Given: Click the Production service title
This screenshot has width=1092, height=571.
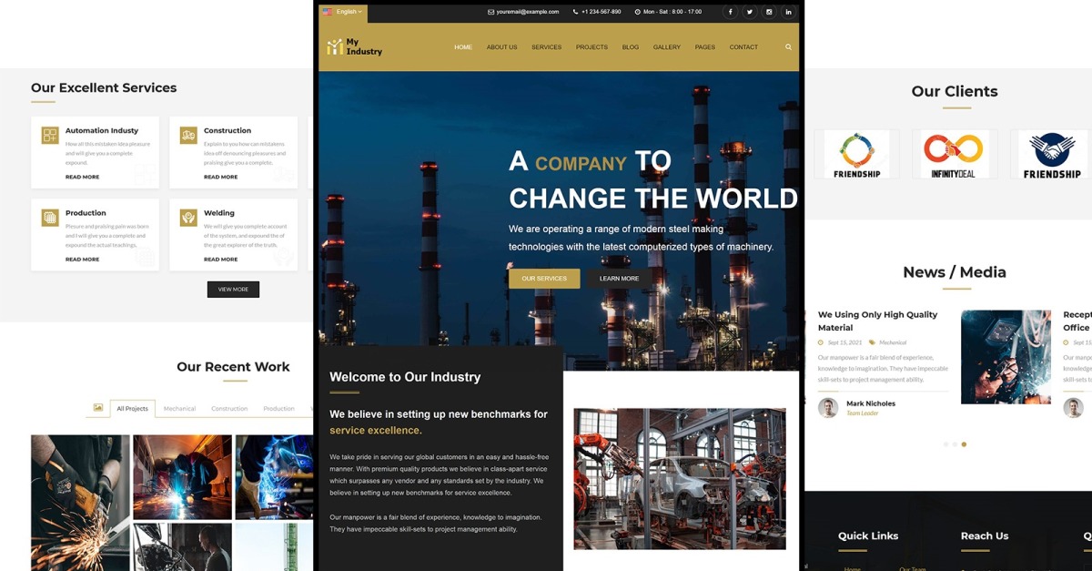Looking at the screenshot, I should pos(86,213).
